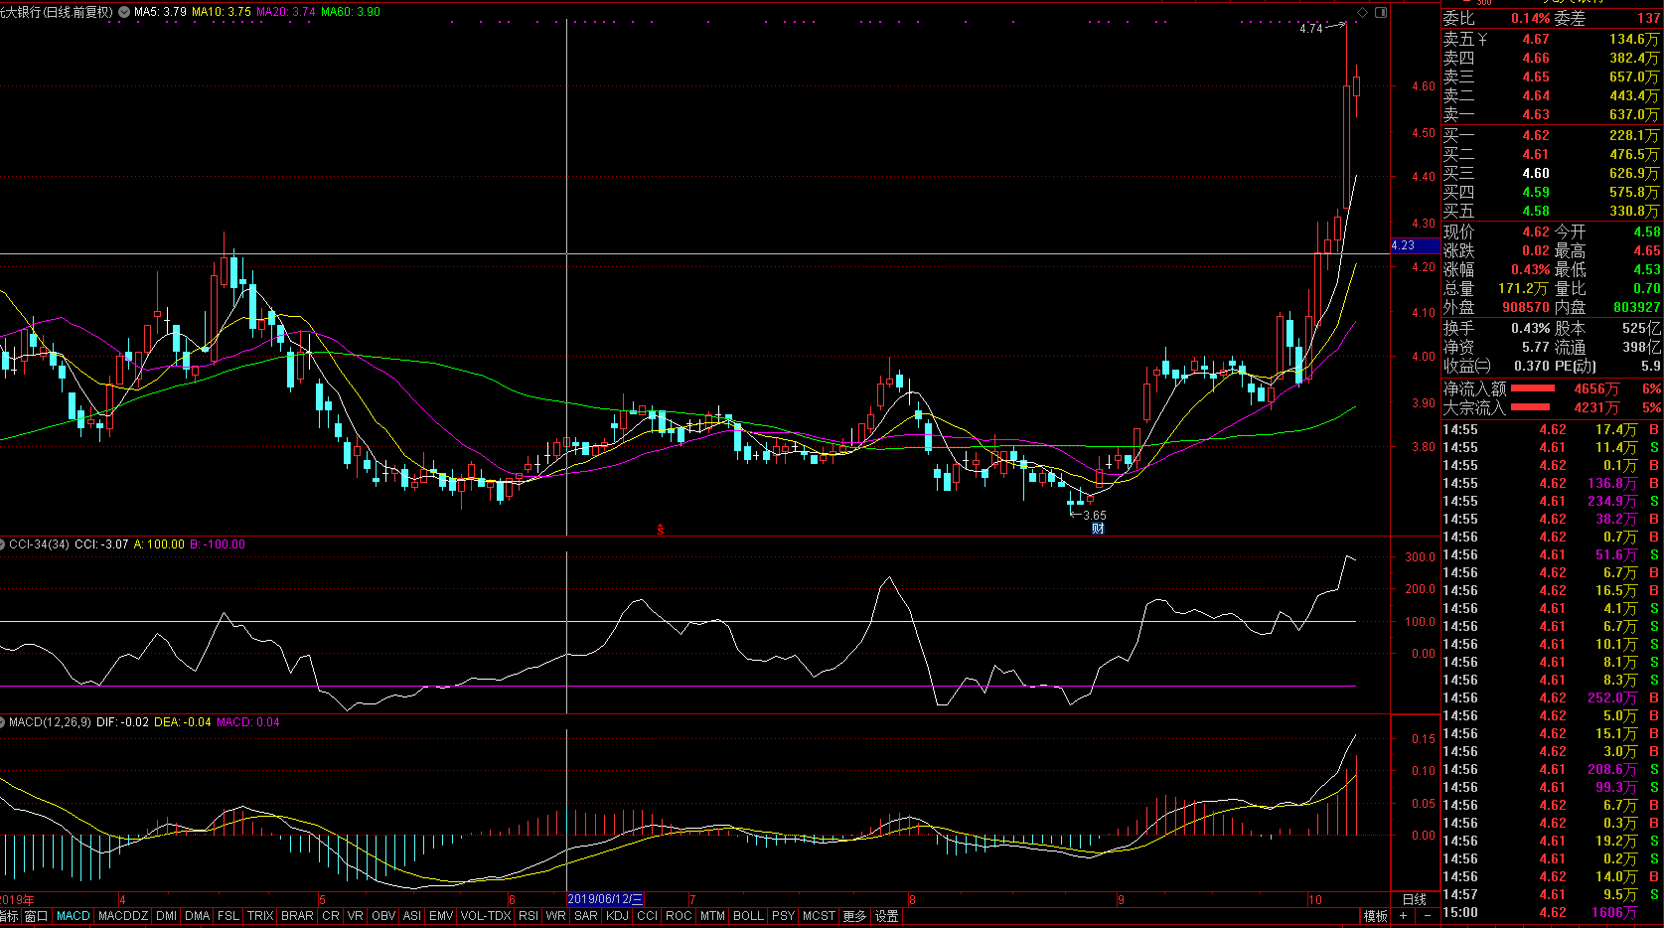
Task: Click the 指标 indicator button
Action: tap(9, 916)
